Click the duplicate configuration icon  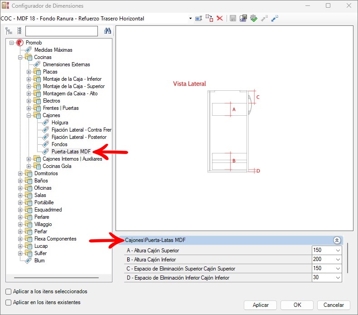point(209,18)
